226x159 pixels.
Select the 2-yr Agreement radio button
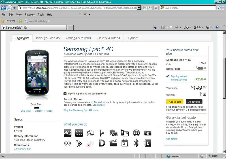(x=168, y=76)
